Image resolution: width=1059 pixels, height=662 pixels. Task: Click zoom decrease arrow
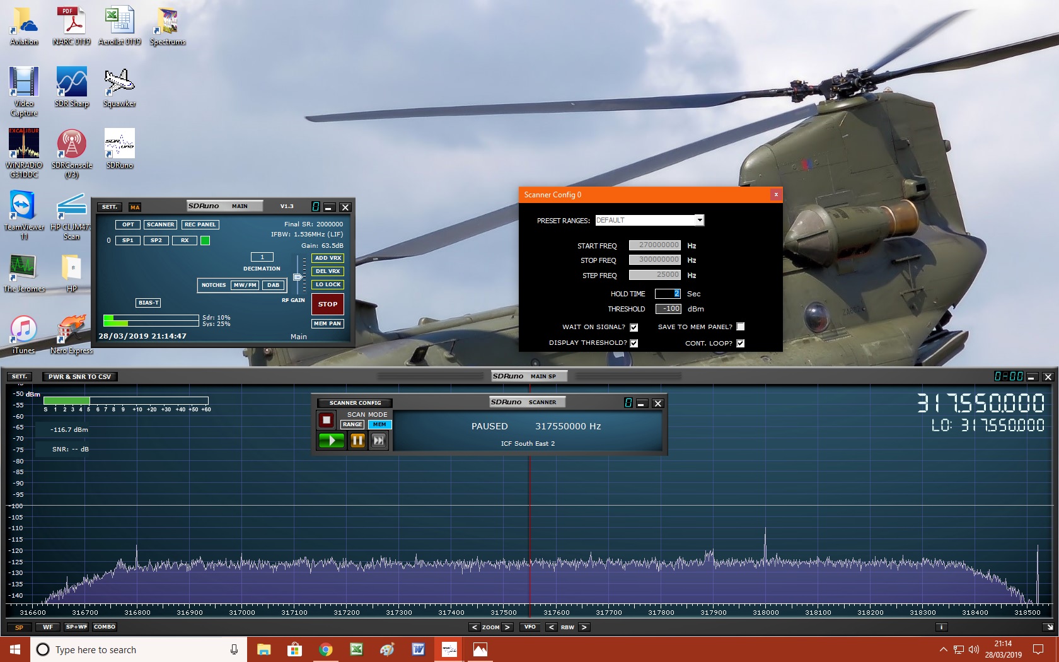[475, 627]
